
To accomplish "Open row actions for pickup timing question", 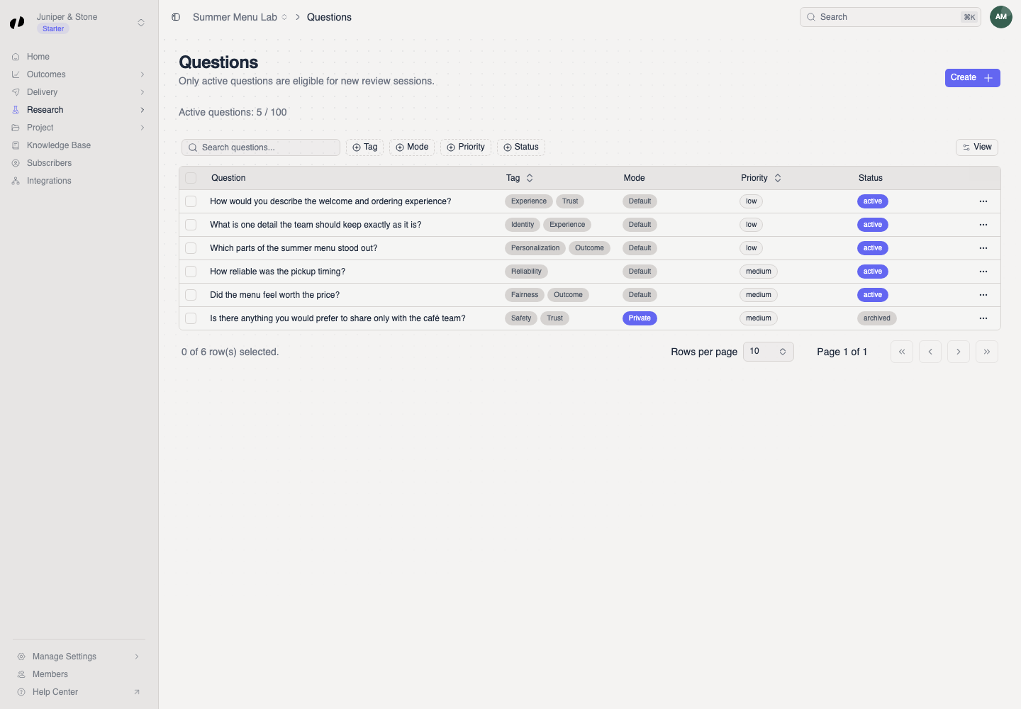I will 983,272.
